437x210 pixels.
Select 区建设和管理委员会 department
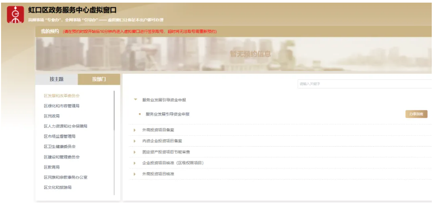(61, 157)
